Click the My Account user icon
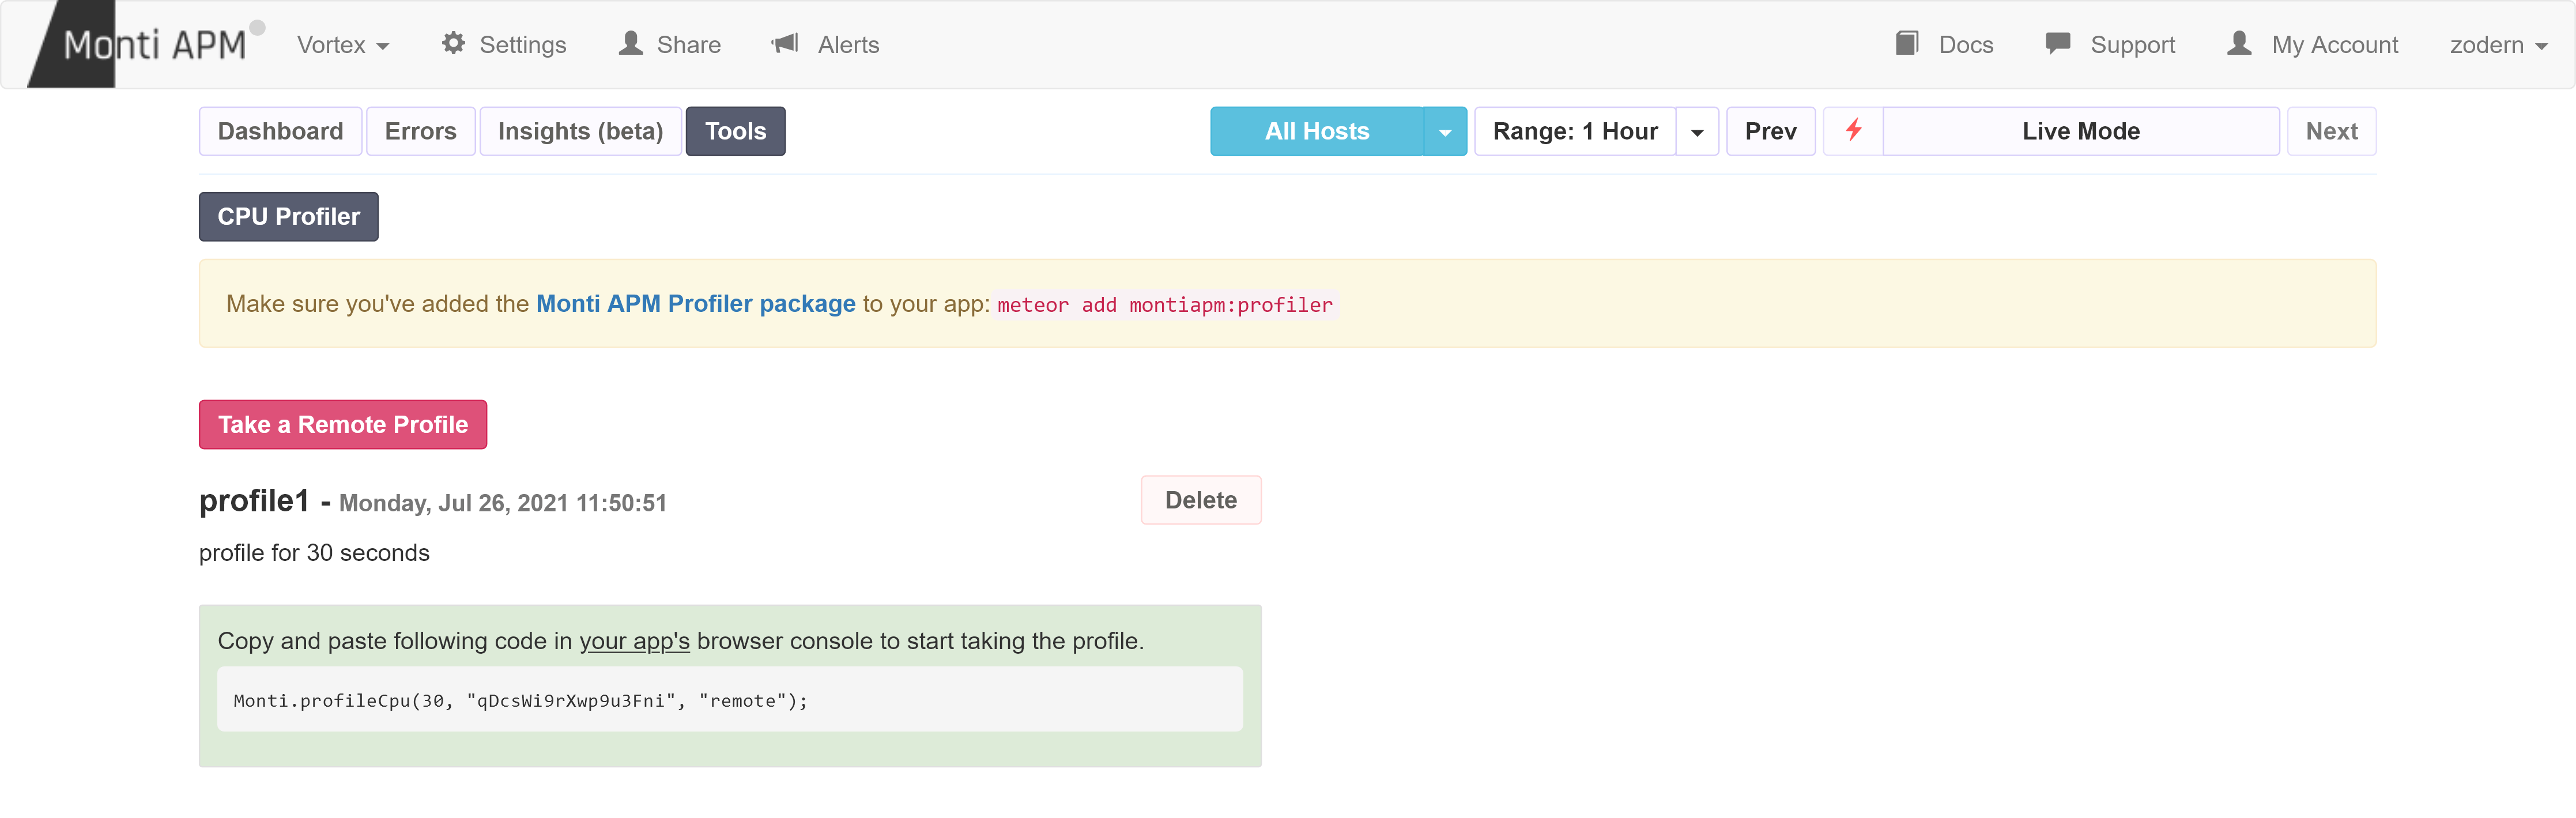 (x=2239, y=44)
